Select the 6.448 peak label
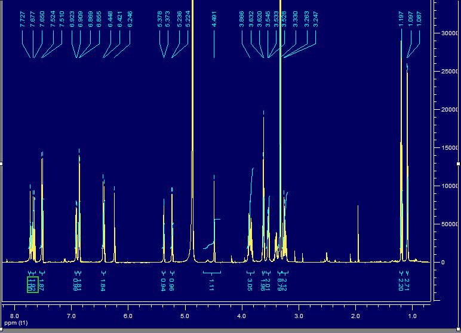The image size is (461, 333). click(110, 20)
